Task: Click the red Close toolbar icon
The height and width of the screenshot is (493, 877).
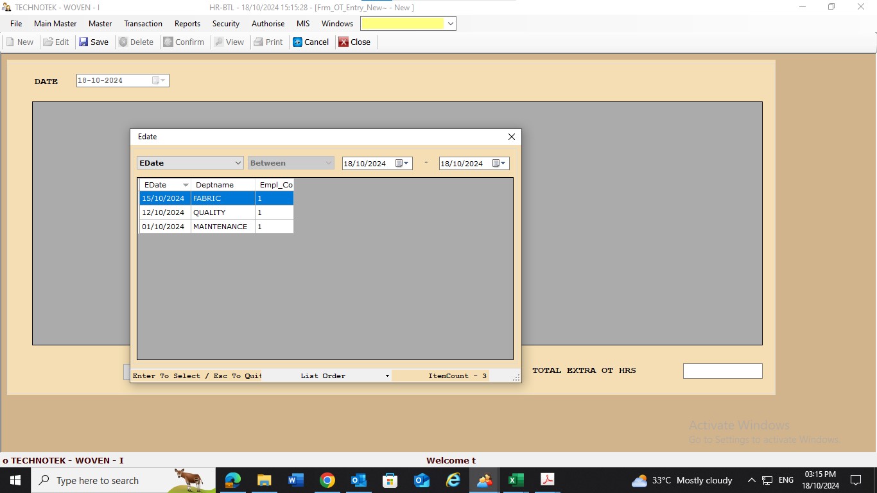Action: (x=344, y=42)
